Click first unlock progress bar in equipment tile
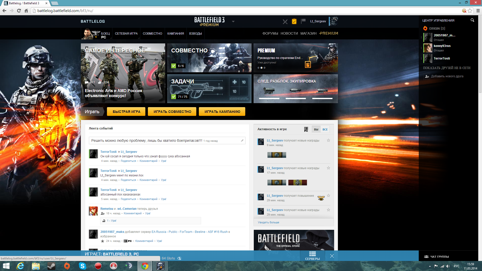This screenshot has width=482, height=271. pyautogui.click(x=269, y=99)
